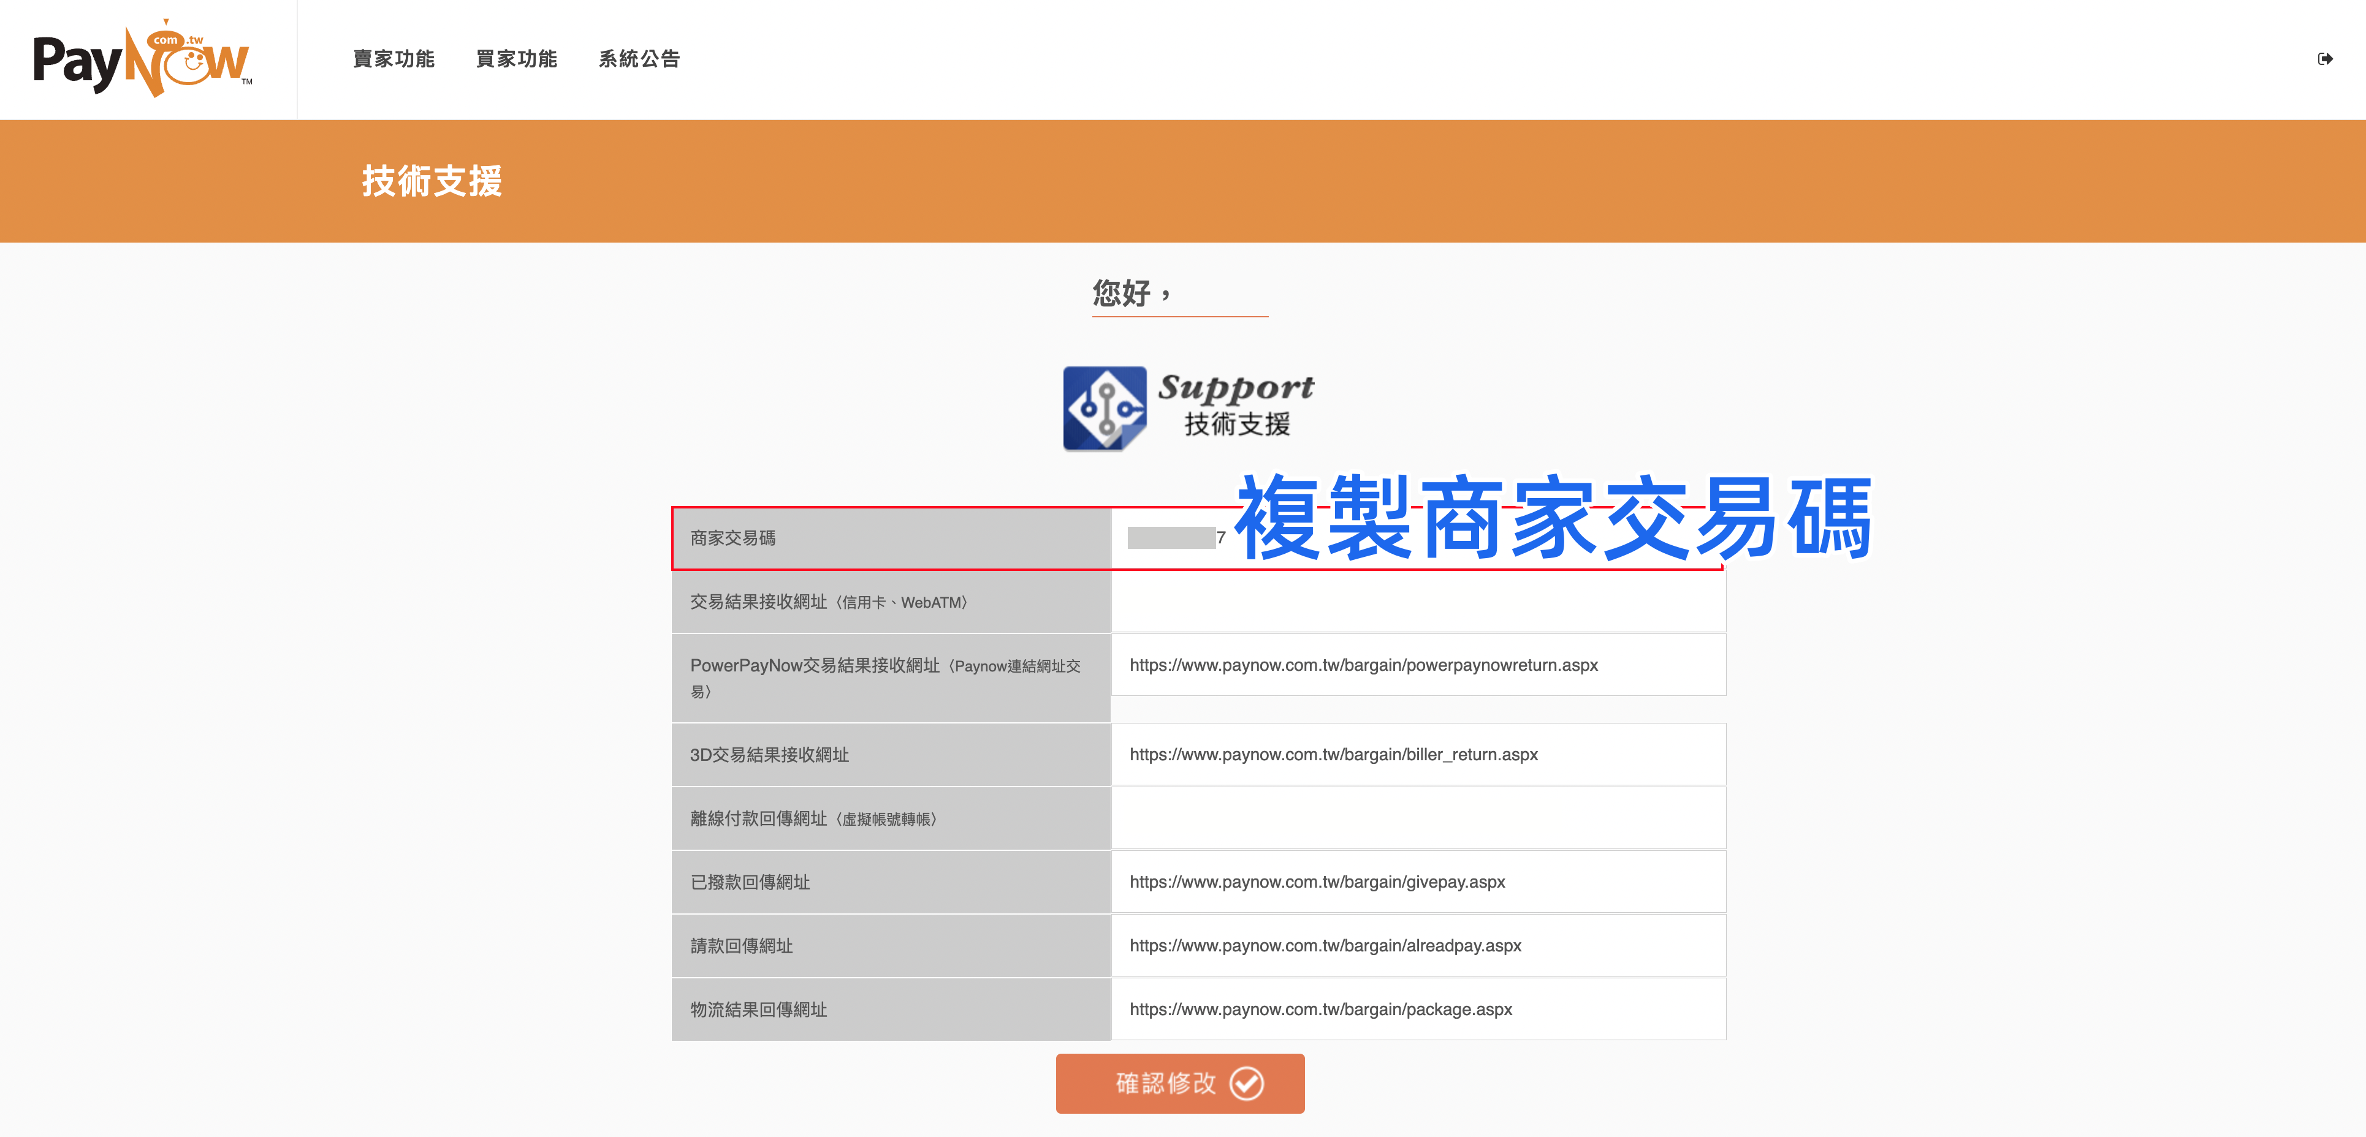The height and width of the screenshot is (1137, 2366).
Task: Click the 物流結果回傳網址 URL field
Action: pos(1418,1010)
